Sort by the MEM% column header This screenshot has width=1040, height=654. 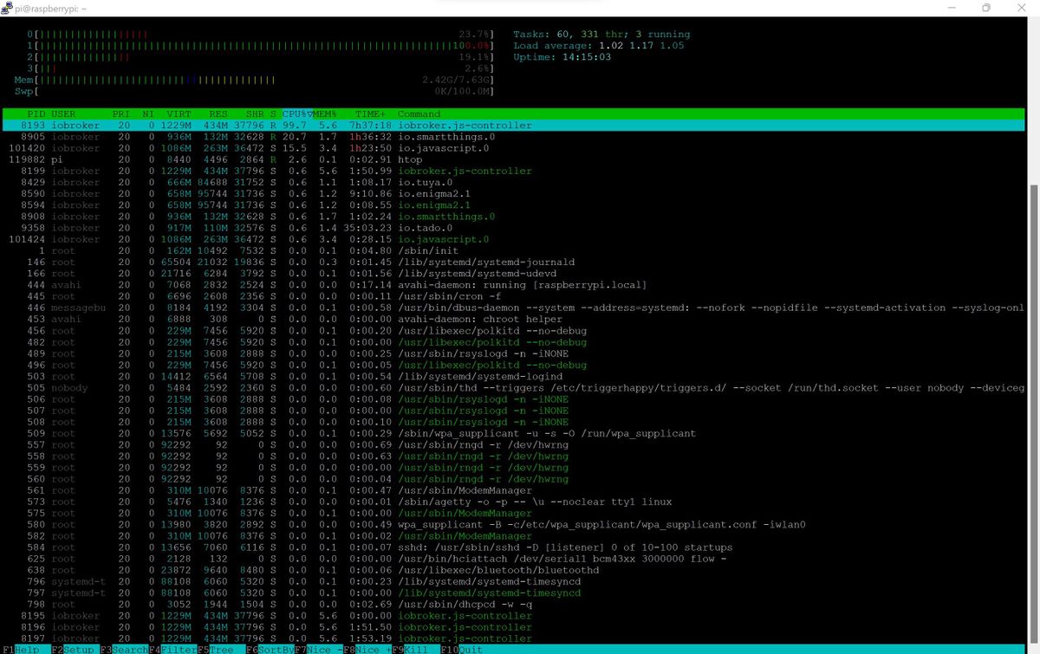[326, 114]
